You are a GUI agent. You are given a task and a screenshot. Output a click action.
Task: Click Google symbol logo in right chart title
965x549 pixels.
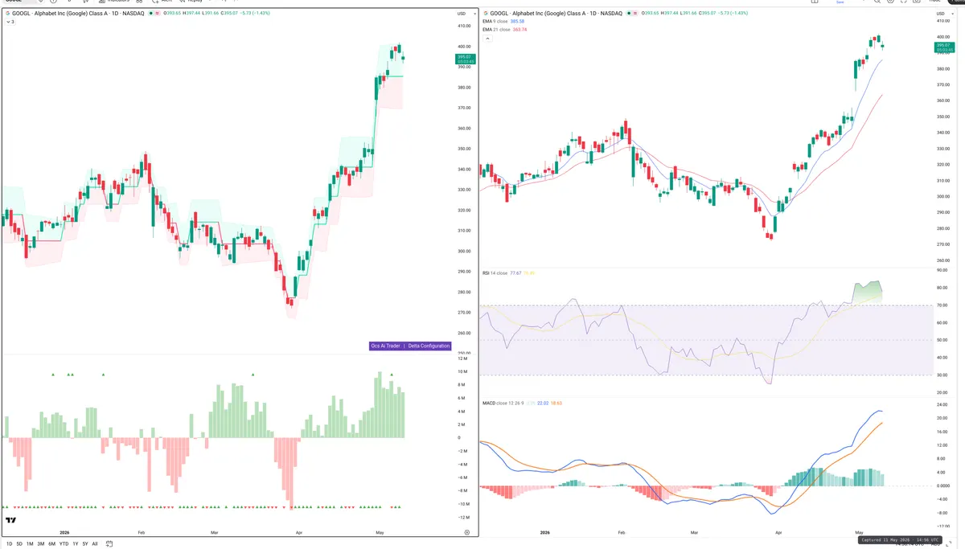point(486,14)
